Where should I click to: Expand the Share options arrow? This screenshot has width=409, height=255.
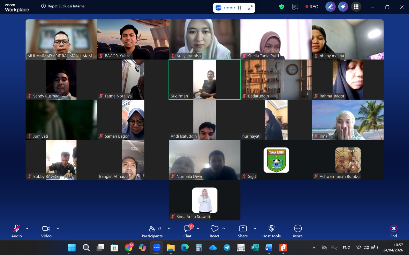pos(255,228)
